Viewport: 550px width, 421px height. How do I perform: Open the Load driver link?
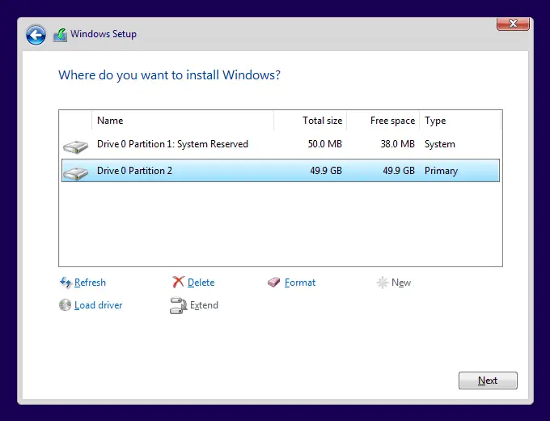pyautogui.click(x=98, y=305)
